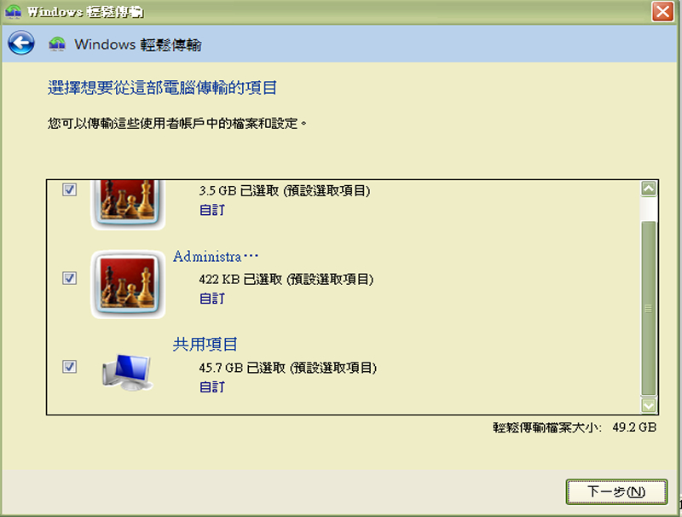
Task: Click the list's scroll up arrow
Action: pos(649,189)
